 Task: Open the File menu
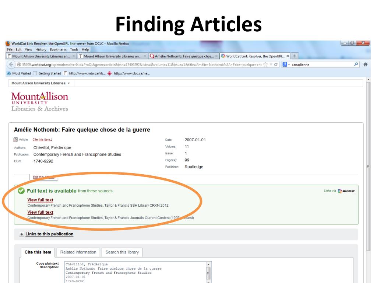[10, 49]
